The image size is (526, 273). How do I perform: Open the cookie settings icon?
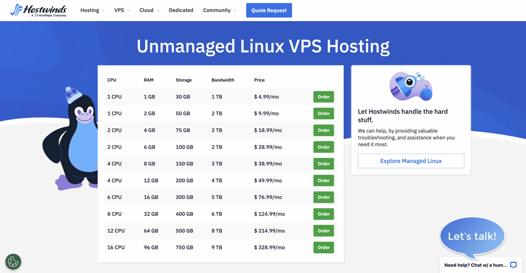point(13,262)
